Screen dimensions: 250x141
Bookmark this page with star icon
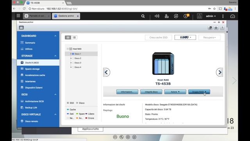pos(214,9)
